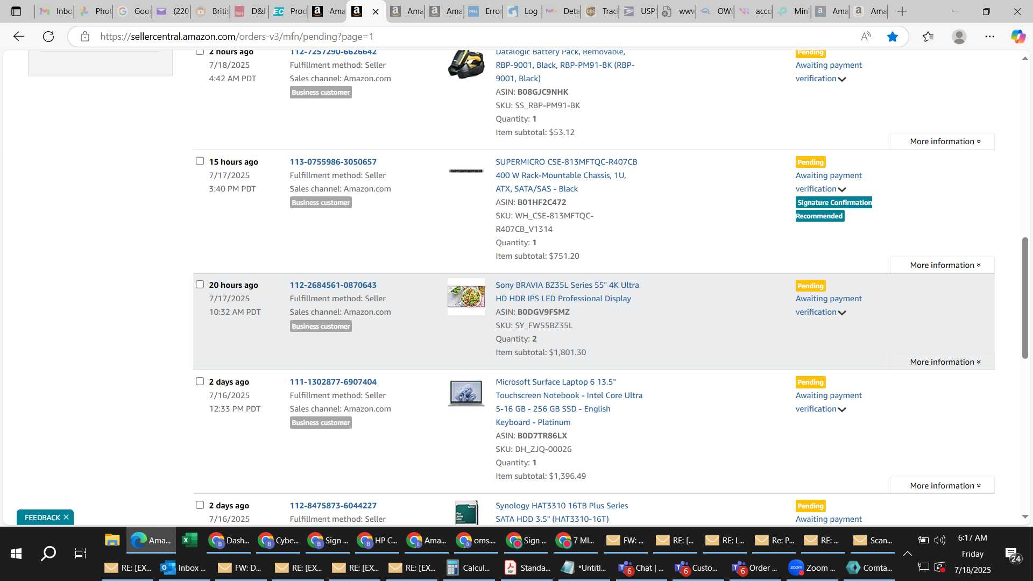The height and width of the screenshot is (581, 1033).
Task: Expand More information for Sony BRAVIA order
Action: point(942,362)
